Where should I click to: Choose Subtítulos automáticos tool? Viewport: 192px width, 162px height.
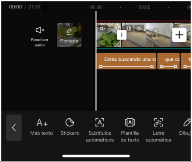point(100,130)
